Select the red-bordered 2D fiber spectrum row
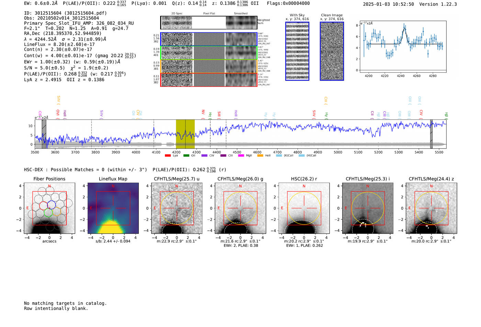The height and width of the screenshot is (327, 481). point(209,80)
